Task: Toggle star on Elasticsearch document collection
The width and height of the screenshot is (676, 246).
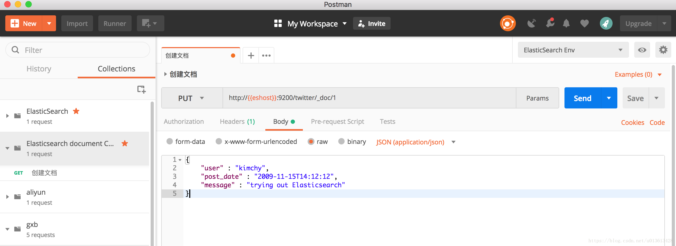Action: click(x=125, y=143)
